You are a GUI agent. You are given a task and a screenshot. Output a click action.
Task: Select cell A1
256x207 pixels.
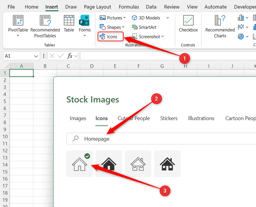[x=21, y=73]
